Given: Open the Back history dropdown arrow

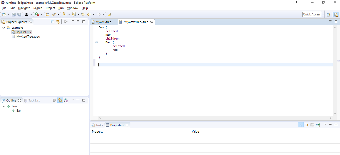Looking at the screenshot, I should [x=94, y=14].
